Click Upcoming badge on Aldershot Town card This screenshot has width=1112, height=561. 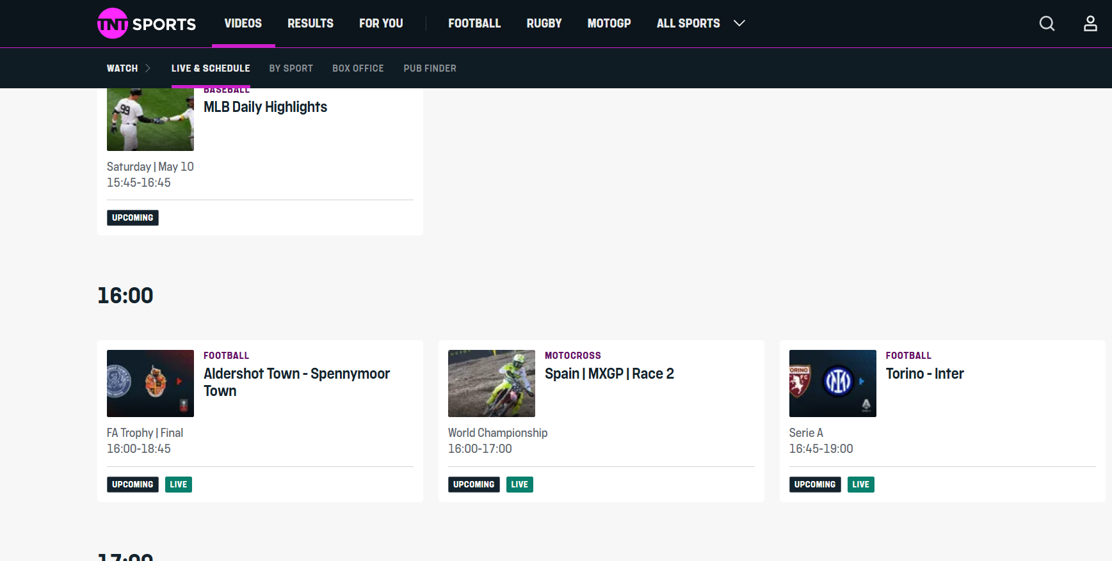pyautogui.click(x=133, y=484)
